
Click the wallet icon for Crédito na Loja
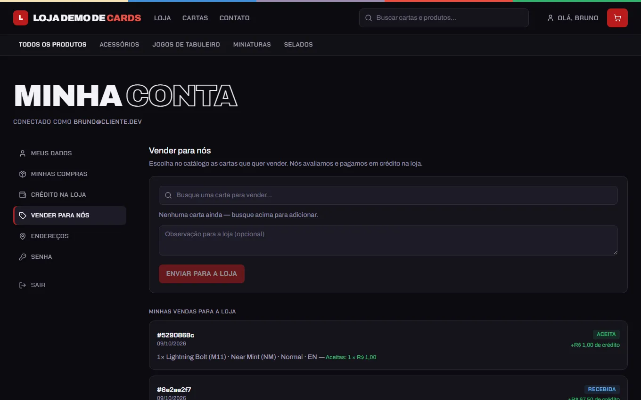[x=23, y=195]
